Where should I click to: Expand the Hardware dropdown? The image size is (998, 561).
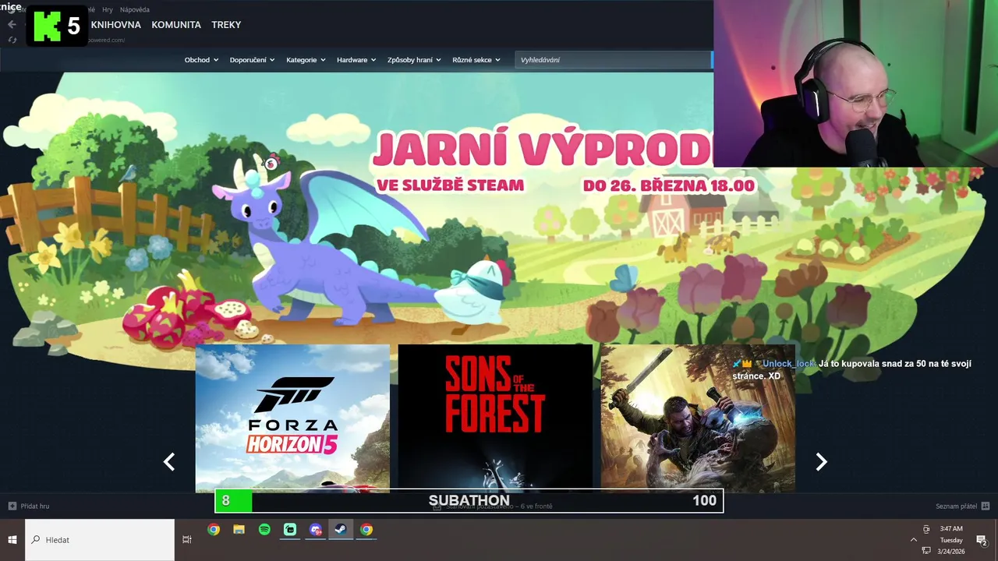coord(356,60)
